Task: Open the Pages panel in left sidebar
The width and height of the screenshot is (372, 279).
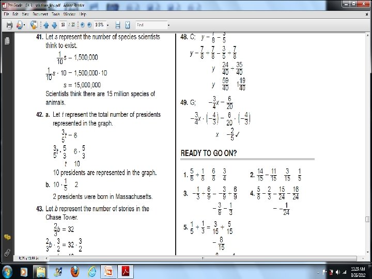Action: [7, 41]
